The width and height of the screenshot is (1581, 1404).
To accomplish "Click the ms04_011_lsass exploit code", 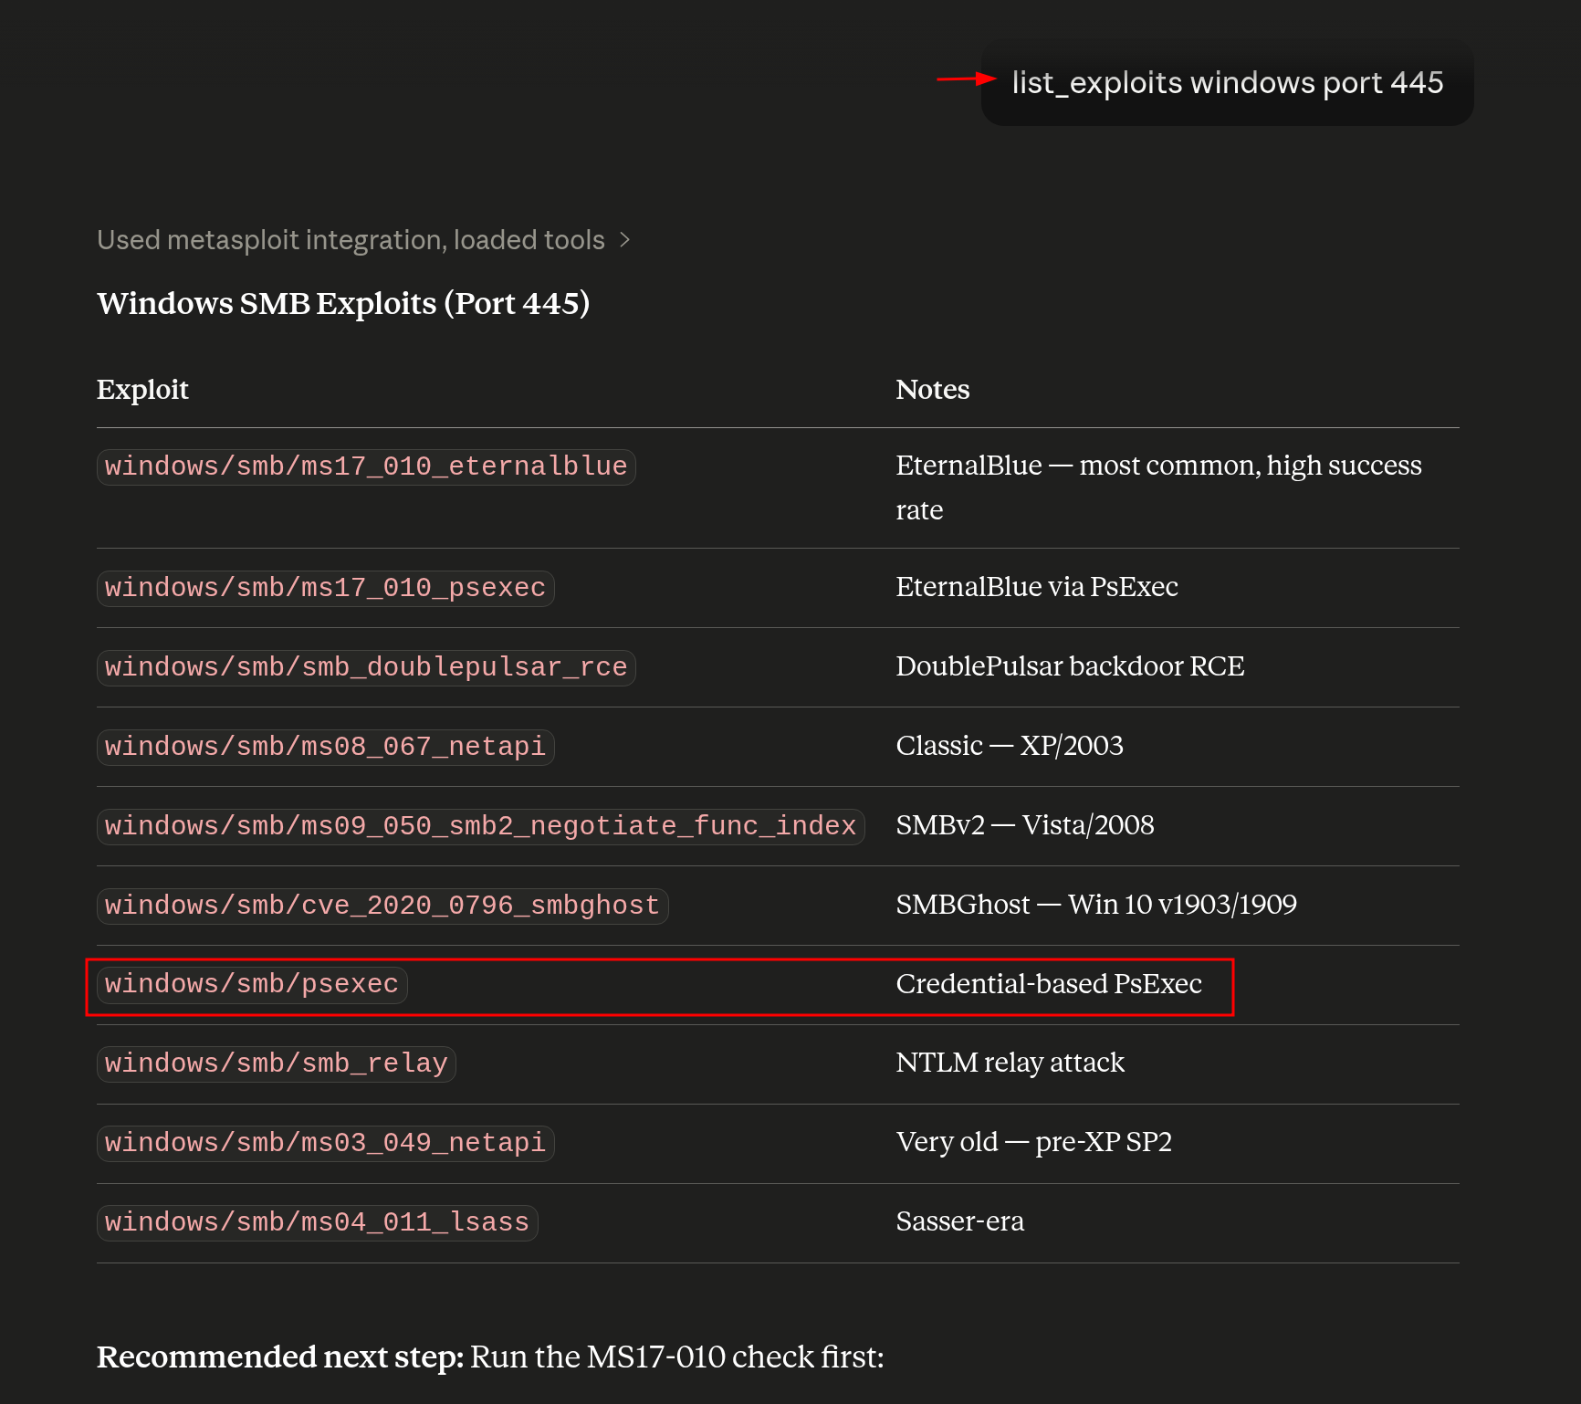I will coord(317,1223).
